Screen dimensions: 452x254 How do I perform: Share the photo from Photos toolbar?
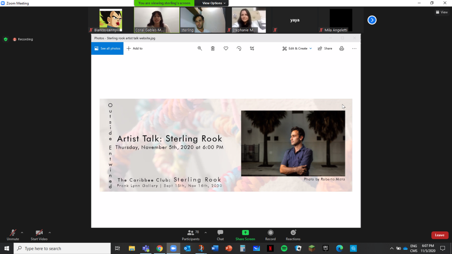(x=325, y=48)
